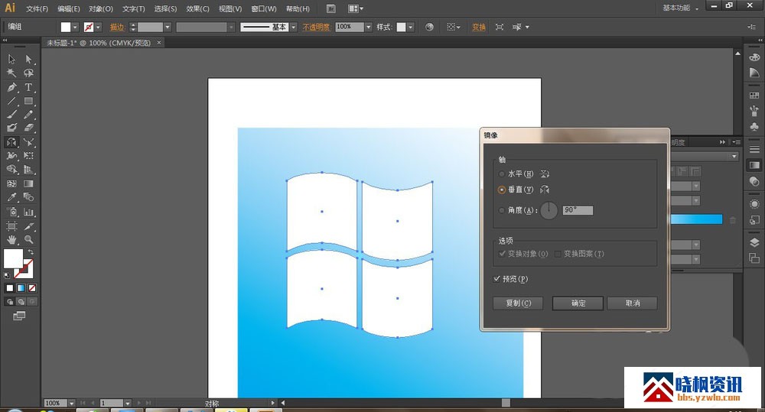
Task: Set paint mode to None
Action: point(32,288)
